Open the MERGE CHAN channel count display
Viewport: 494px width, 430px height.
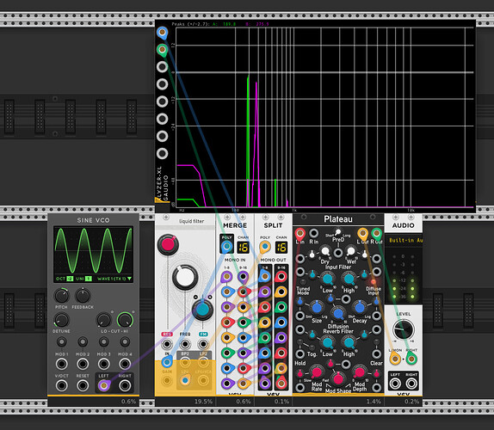click(243, 248)
